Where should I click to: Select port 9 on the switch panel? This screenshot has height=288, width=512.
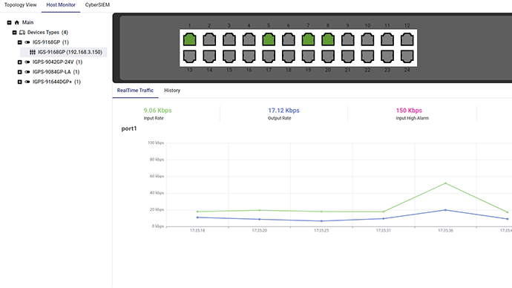[348, 39]
